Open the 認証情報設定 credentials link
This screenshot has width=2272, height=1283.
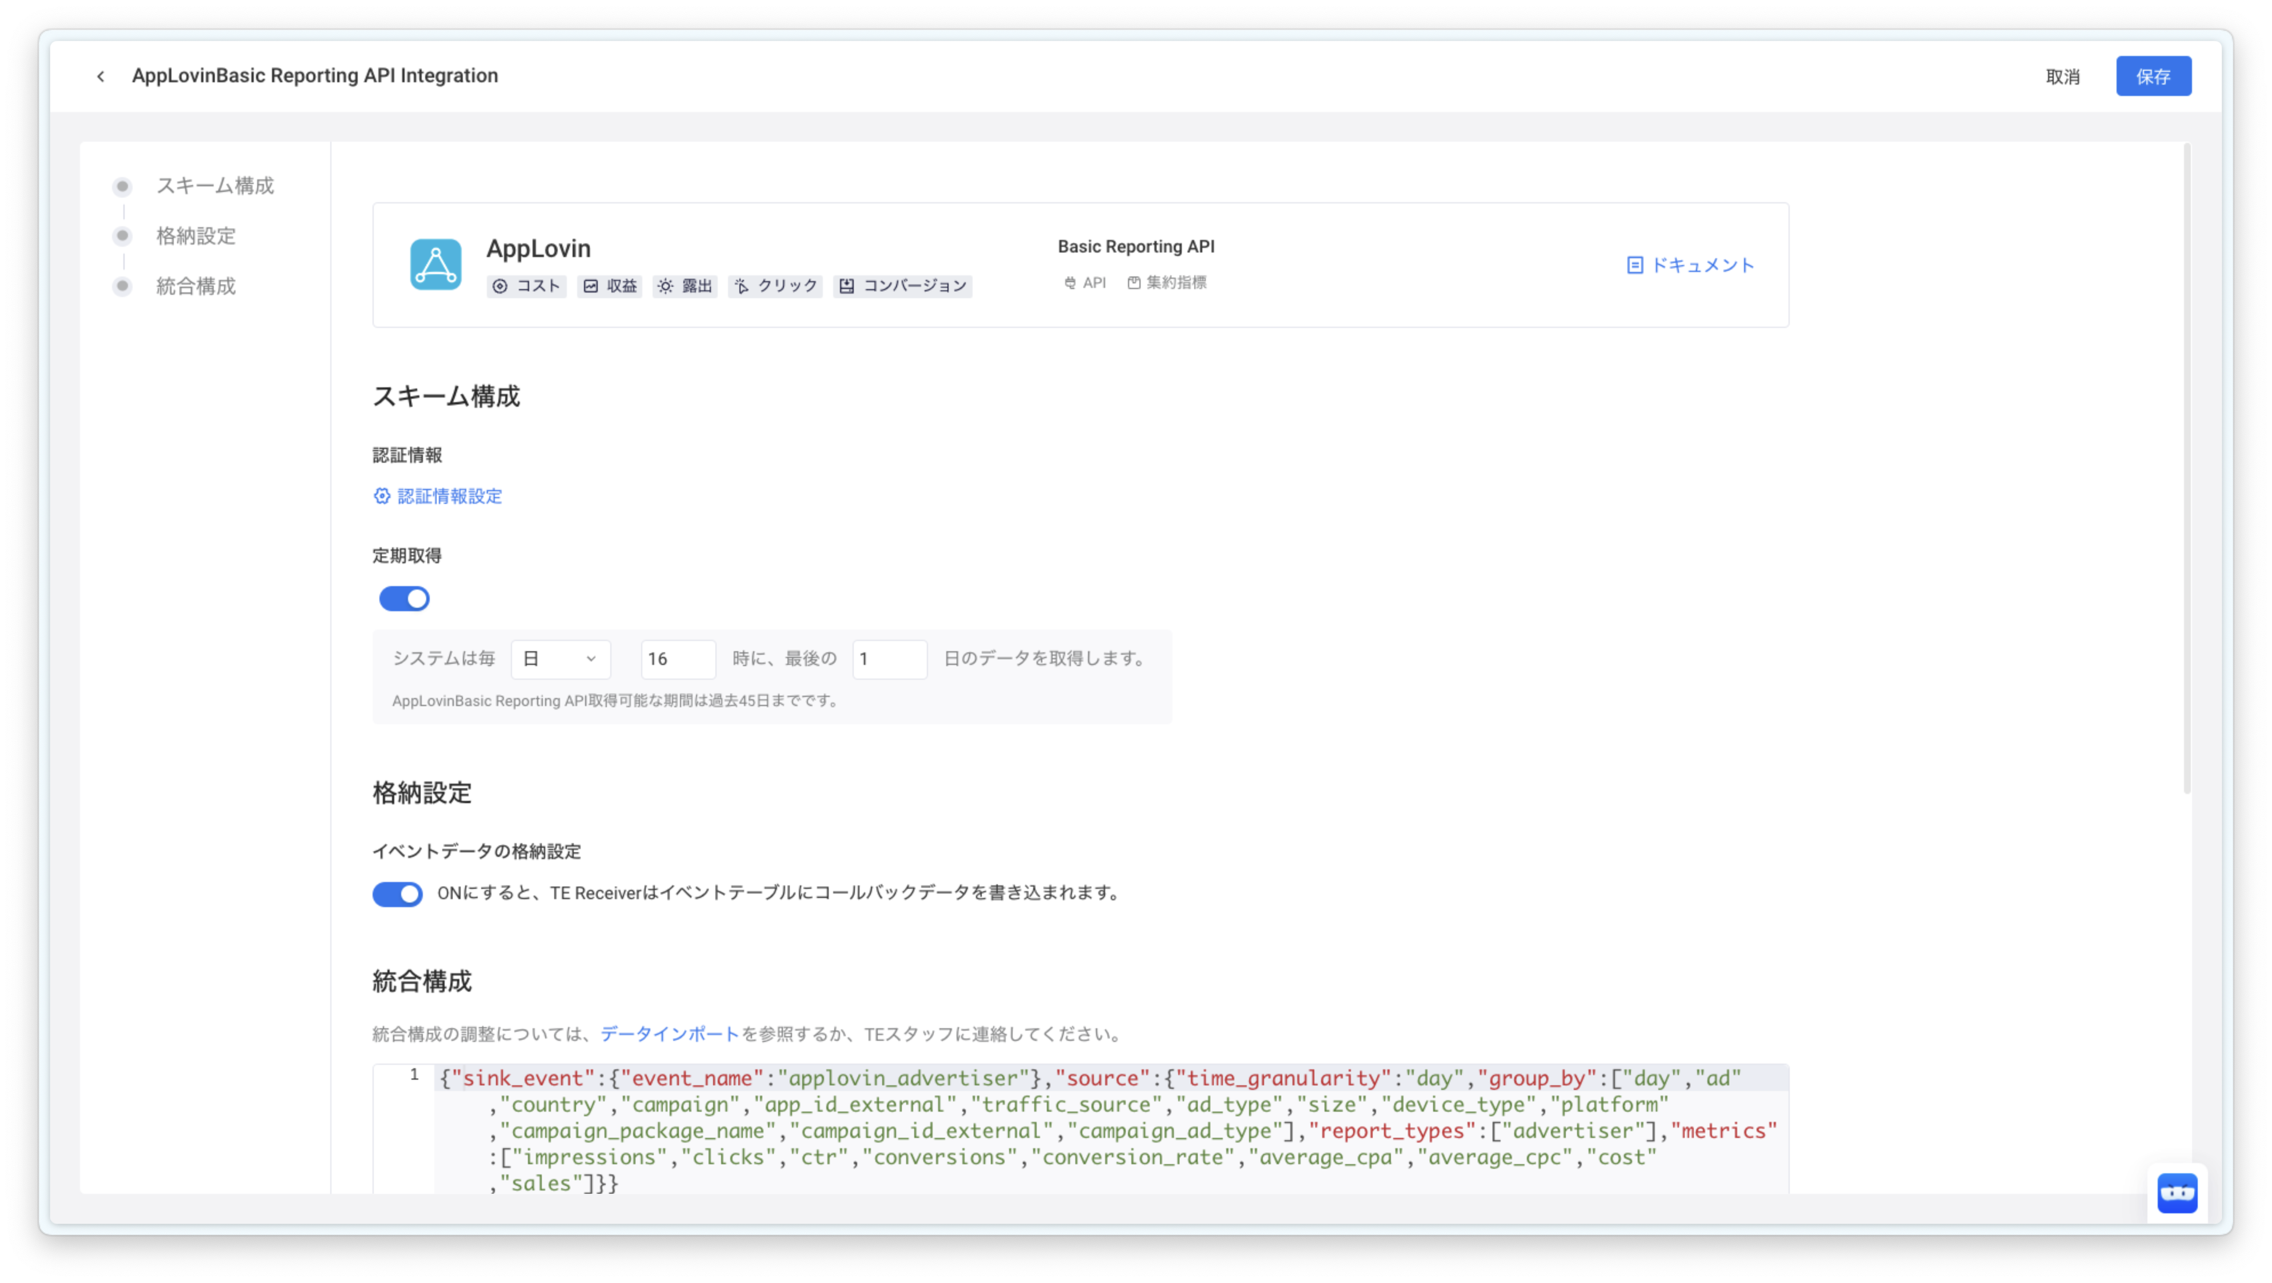(x=449, y=496)
